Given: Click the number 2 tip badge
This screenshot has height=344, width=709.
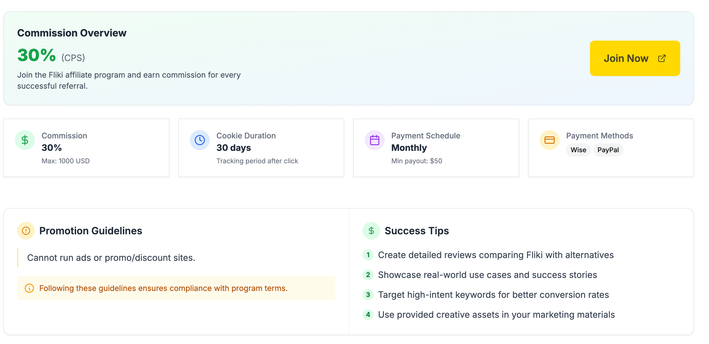Looking at the screenshot, I should tap(368, 275).
